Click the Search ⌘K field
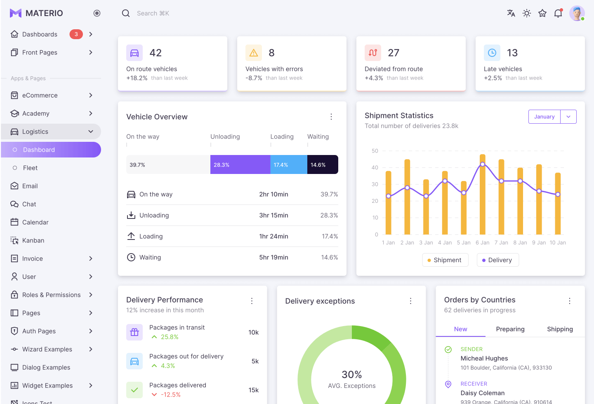The width and height of the screenshot is (594, 404). pos(153,13)
